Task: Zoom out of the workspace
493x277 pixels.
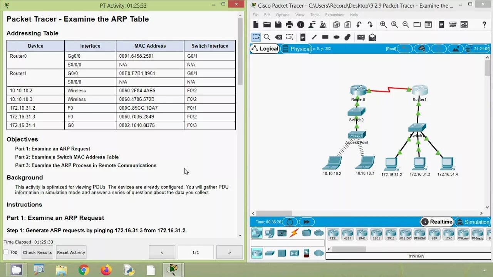Action: click(x=406, y=25)
